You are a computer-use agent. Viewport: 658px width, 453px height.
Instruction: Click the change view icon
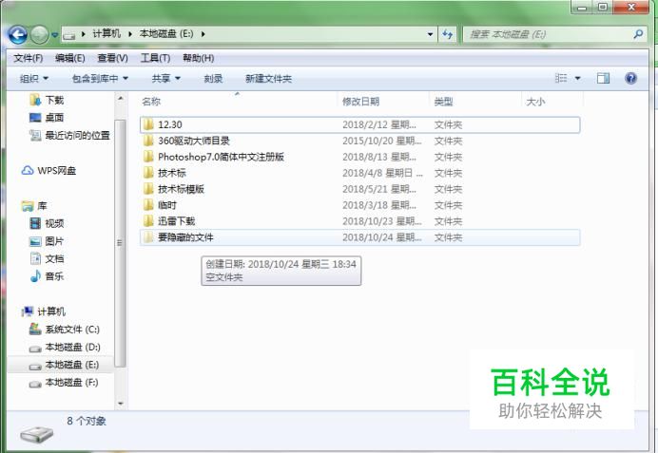click(x=561, y=78)
